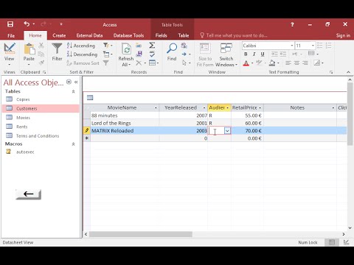
Task: Collapse the Tables group in navigation pane
Action: tap(73, 91)
